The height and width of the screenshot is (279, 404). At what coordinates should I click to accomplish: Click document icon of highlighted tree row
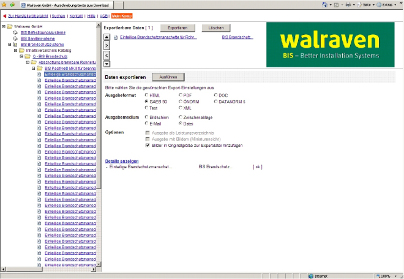point(39,74)
